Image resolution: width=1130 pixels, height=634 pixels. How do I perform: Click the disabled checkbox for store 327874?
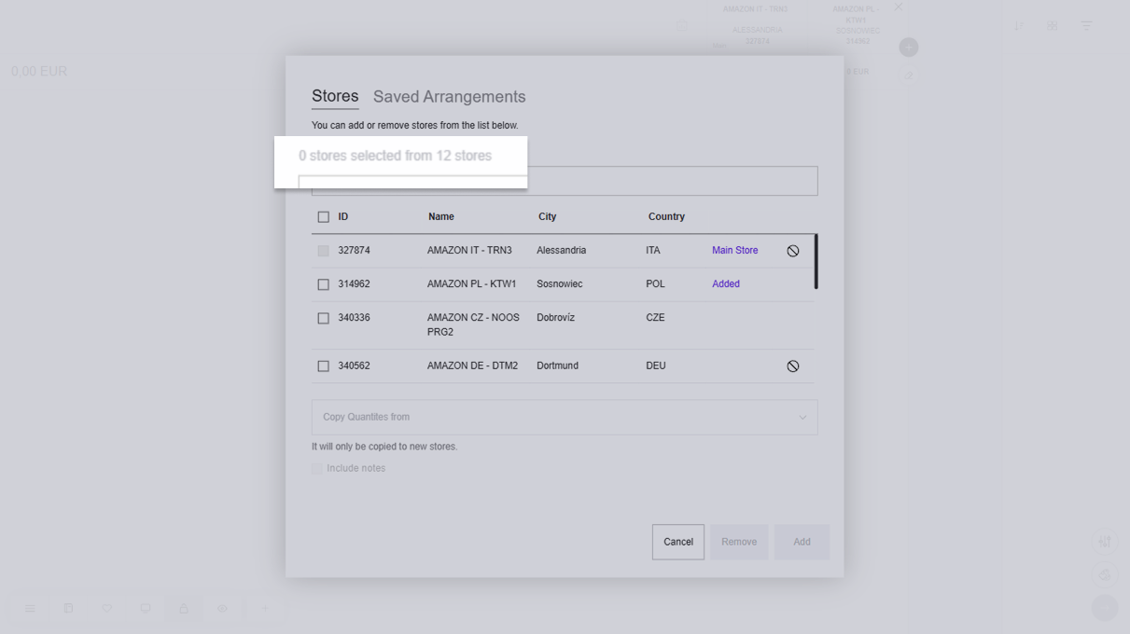(324, 251)
